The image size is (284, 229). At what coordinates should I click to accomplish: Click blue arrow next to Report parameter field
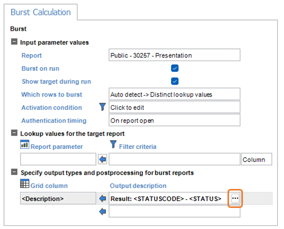tap(103, 159)
